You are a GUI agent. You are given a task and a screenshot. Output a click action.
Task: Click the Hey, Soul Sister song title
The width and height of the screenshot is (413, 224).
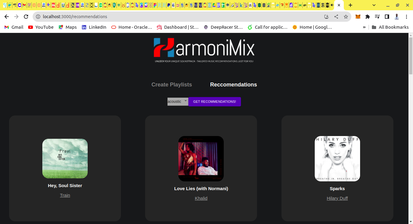pos(65,186)
